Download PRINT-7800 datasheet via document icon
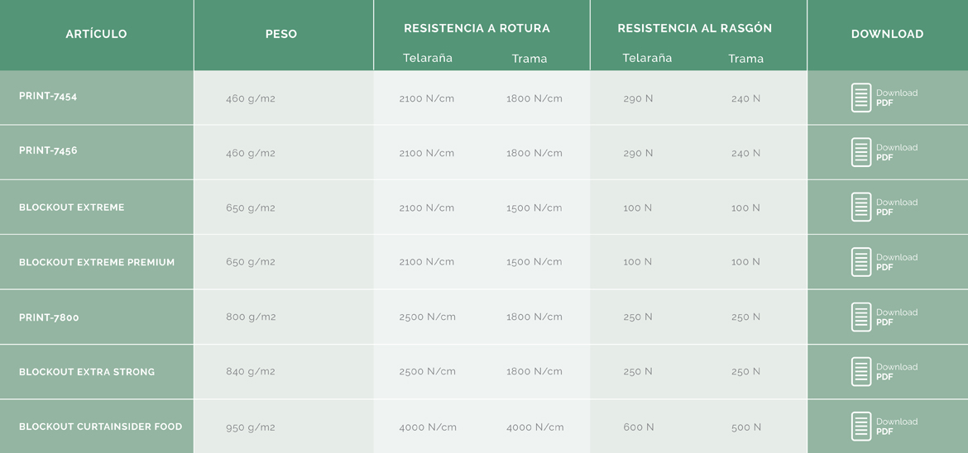 [x=860, y=317]
